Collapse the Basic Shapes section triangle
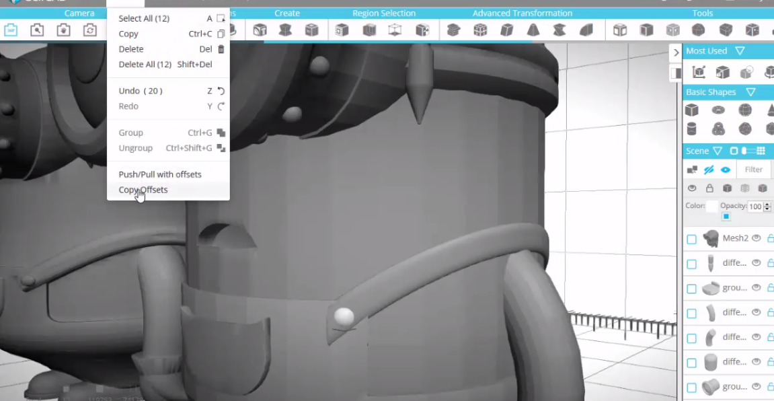774x401 pixels. [750, 92]
